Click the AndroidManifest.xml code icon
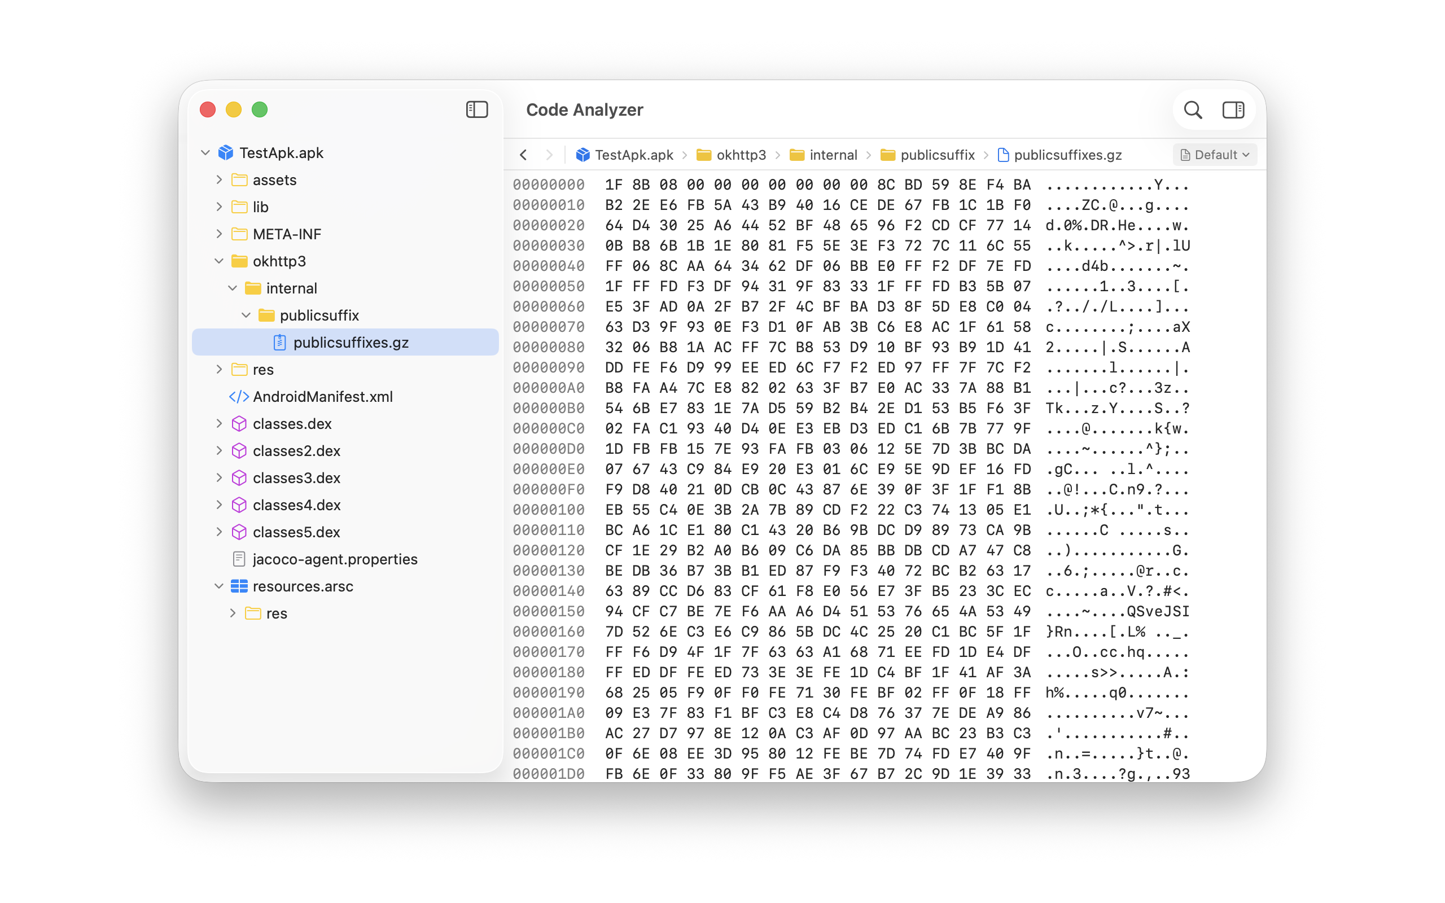This screenshot has width=1445, height=903. tap(239, 397)
